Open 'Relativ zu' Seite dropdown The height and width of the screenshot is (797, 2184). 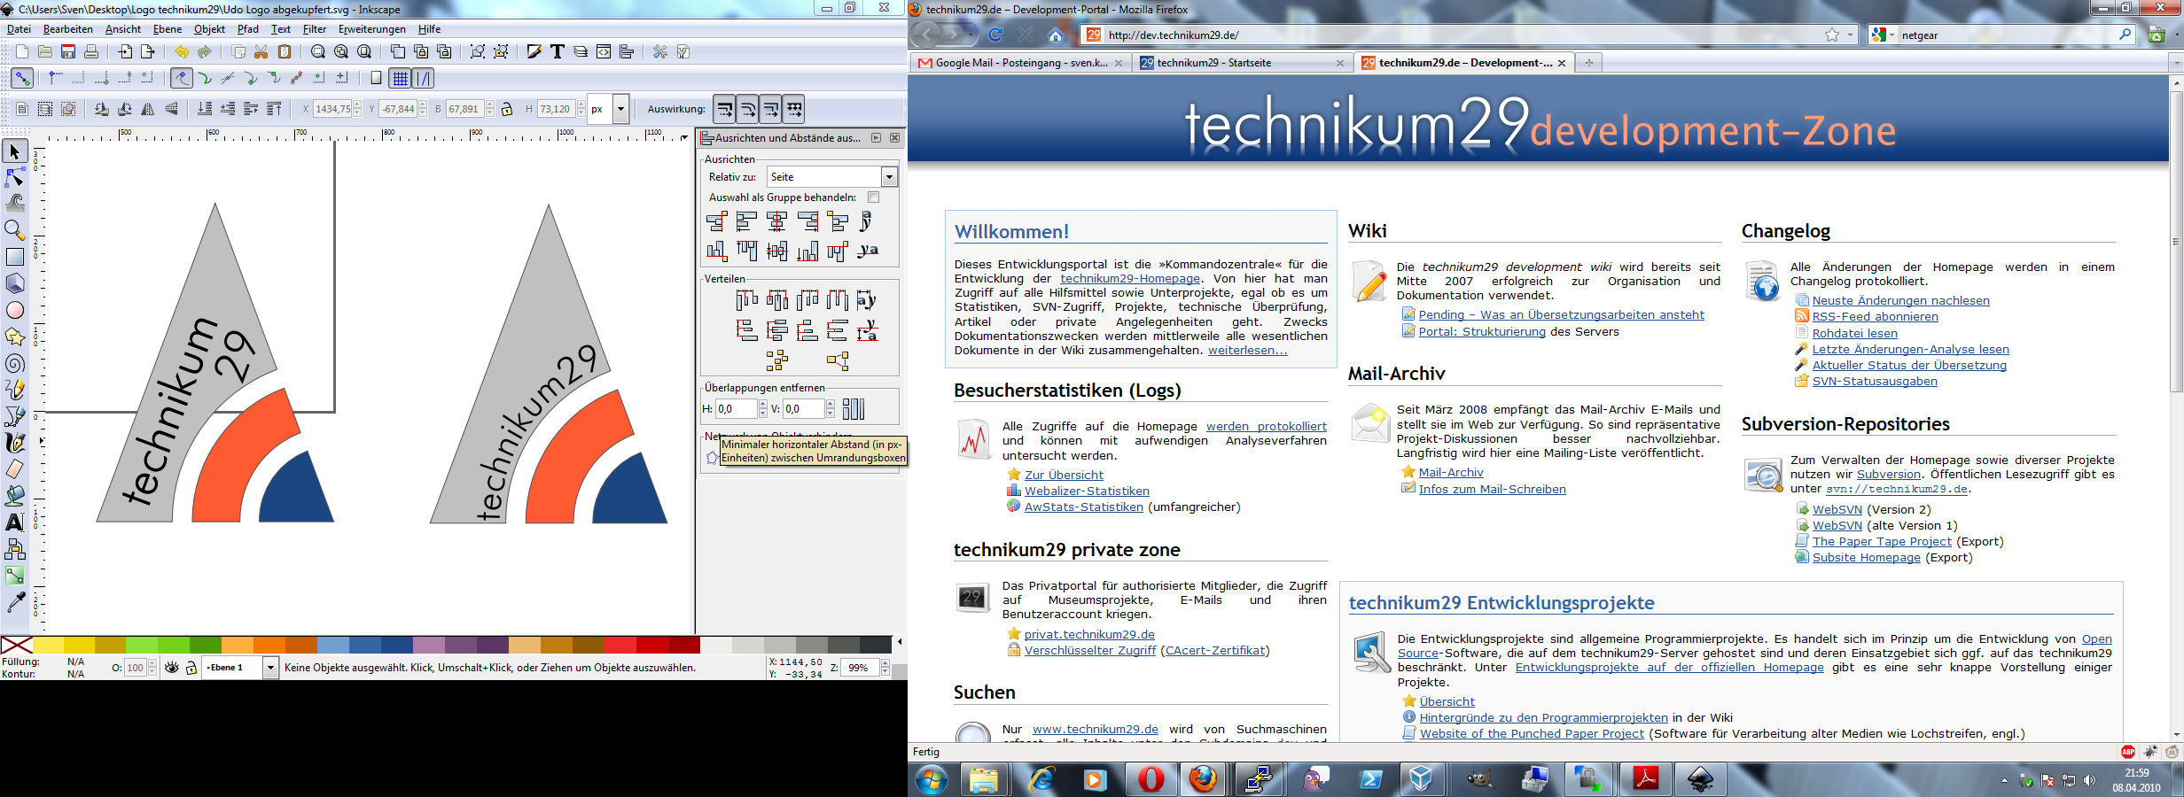[888, 177]
